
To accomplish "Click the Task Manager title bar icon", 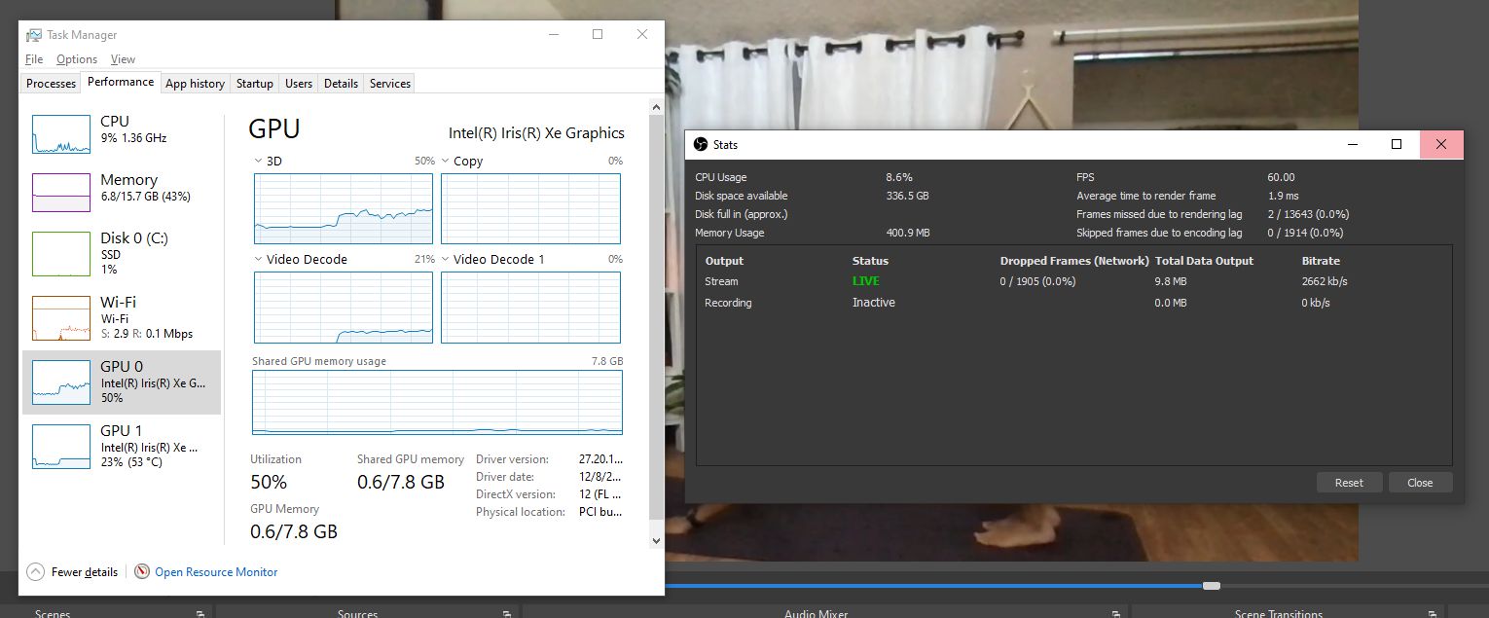I will pyautogui.click(x=33, y=35).
